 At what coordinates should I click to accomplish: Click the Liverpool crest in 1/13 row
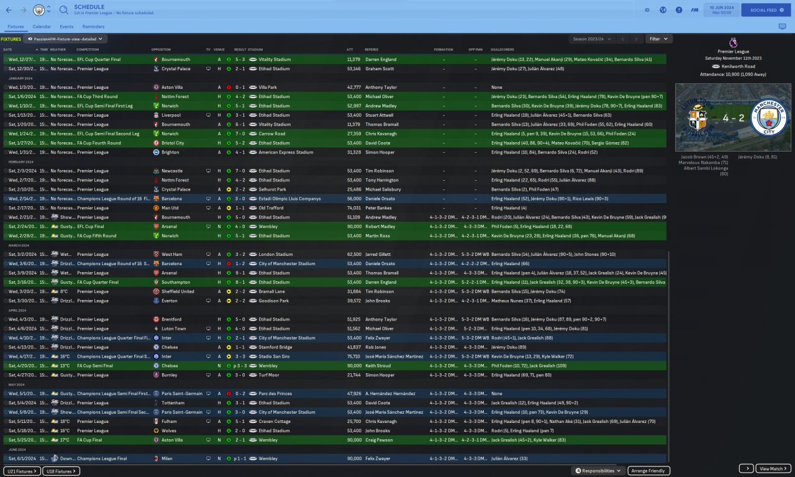click(x=156, y=116)
